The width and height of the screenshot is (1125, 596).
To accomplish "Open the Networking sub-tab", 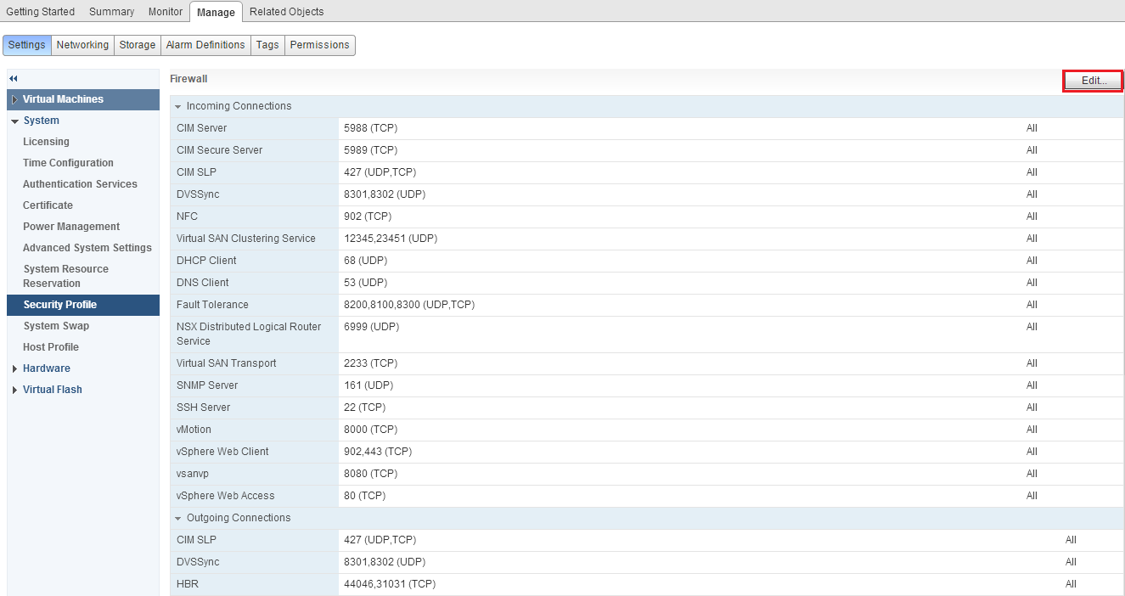I will [82, 45].
